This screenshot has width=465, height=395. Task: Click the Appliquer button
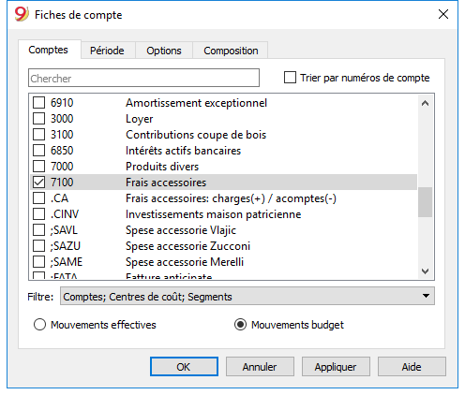tap(336, 367)
